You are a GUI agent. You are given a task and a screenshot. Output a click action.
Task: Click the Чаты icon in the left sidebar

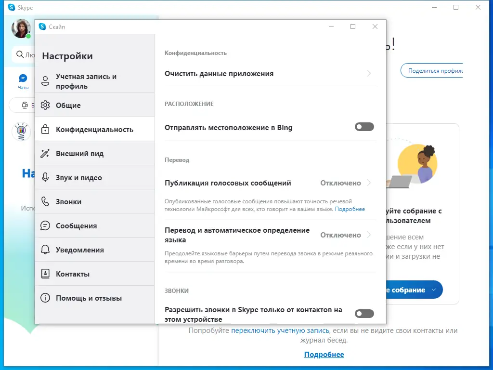23,78
